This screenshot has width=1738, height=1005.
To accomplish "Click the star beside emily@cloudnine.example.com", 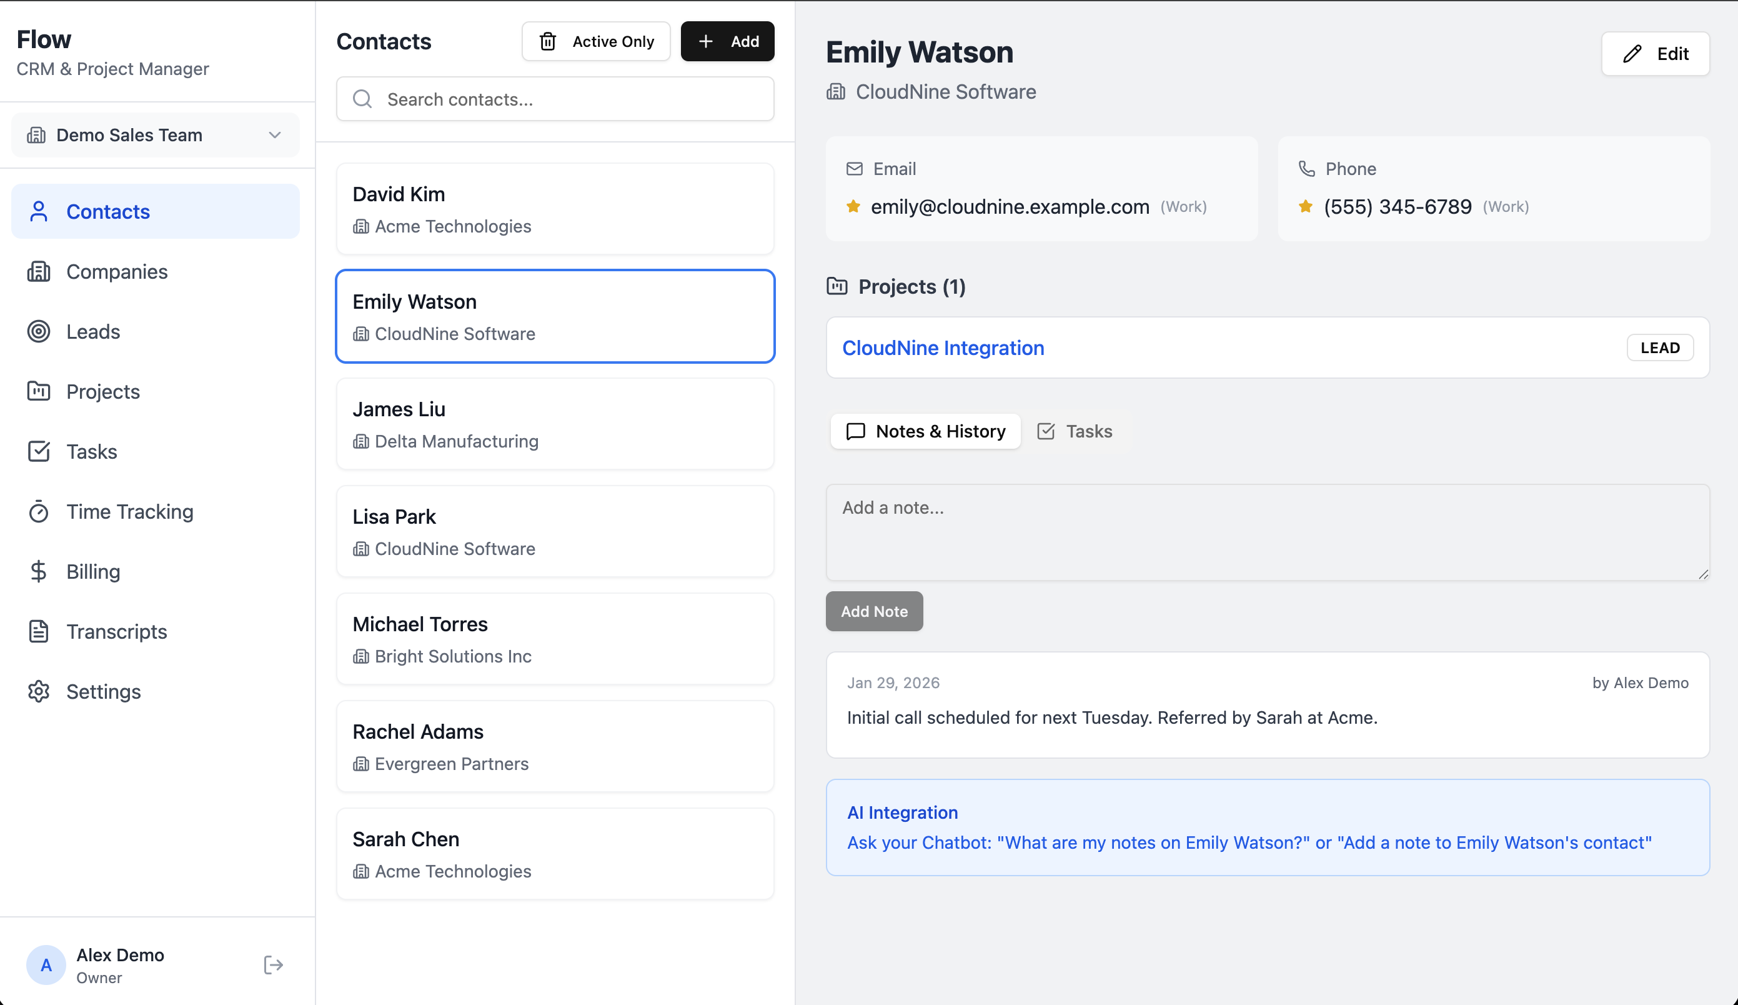I will [854, 206].
